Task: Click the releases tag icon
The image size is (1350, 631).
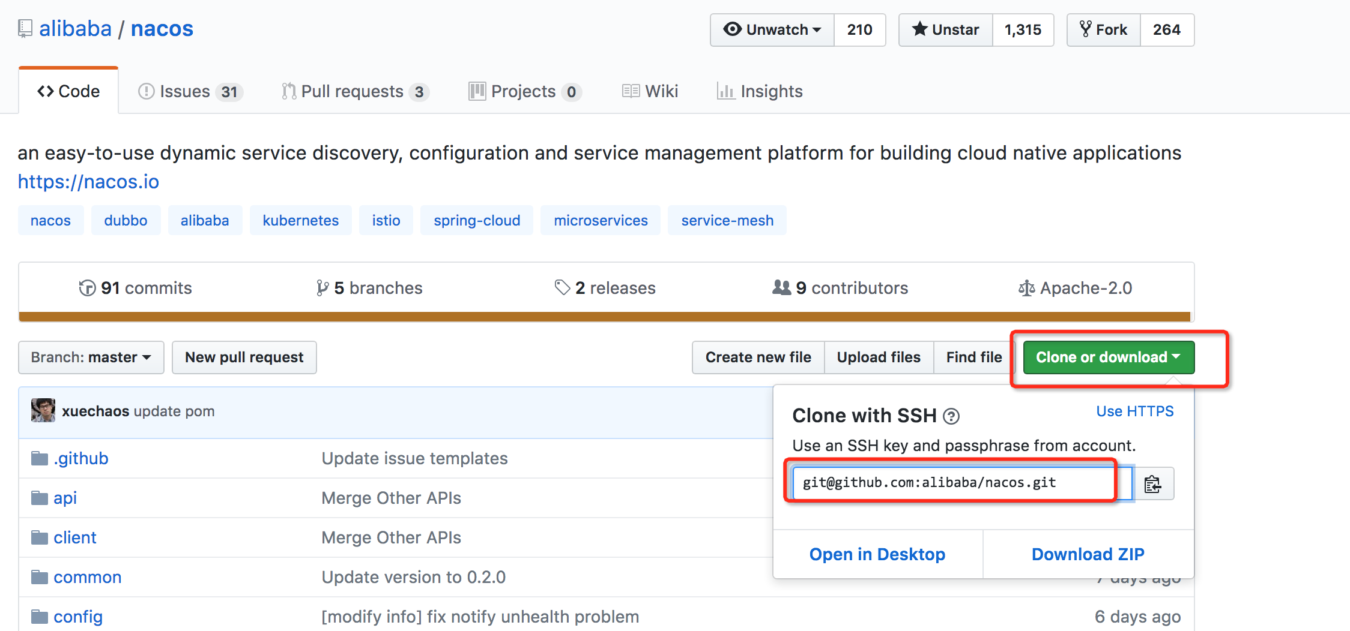Action: click(x=562, y=288)
